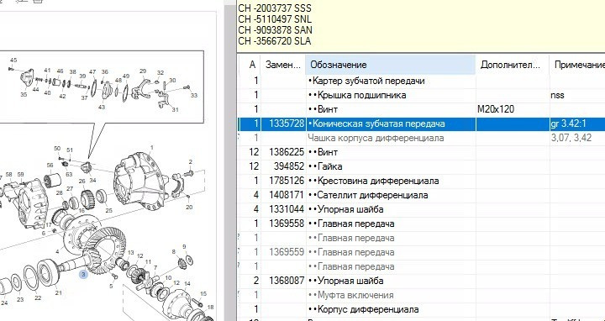Screen dimensions: 605x321
Task: Click part number 1785126
Action: tap(287, 181)
